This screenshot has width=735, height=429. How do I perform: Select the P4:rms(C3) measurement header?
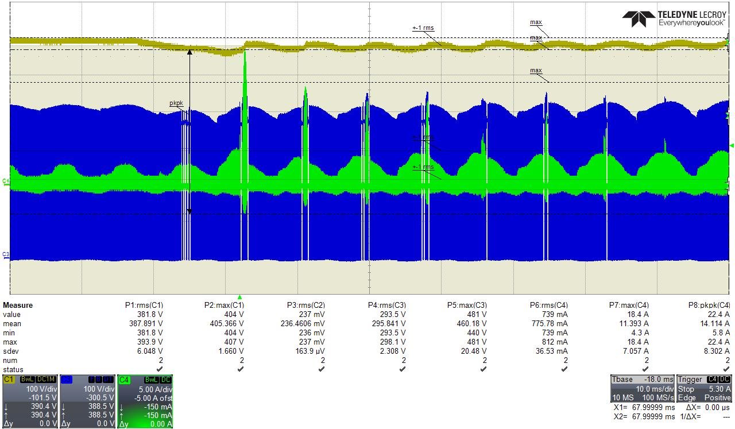click(x=387, y=305)
